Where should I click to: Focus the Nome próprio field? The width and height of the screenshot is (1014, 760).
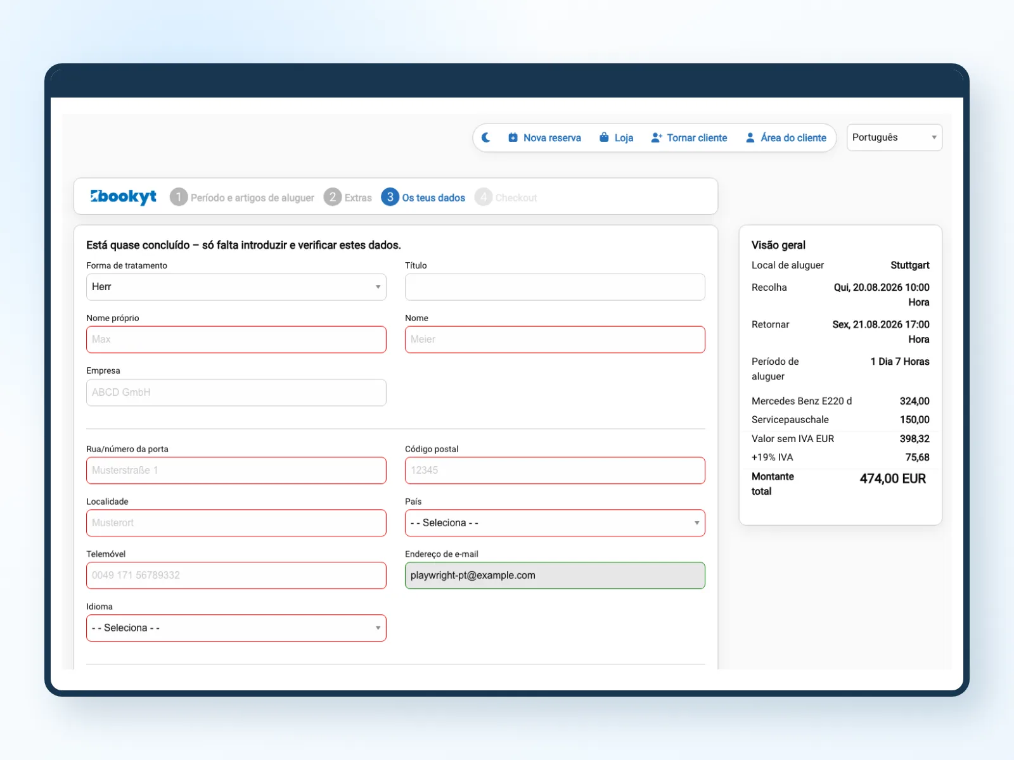[x=236, y=339]
